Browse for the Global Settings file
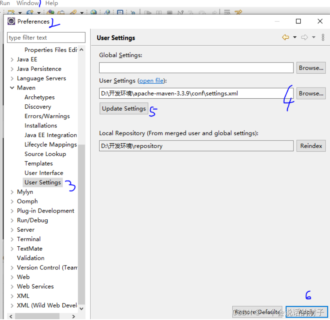This screenshot has width=330, height=320. (311, 68)
